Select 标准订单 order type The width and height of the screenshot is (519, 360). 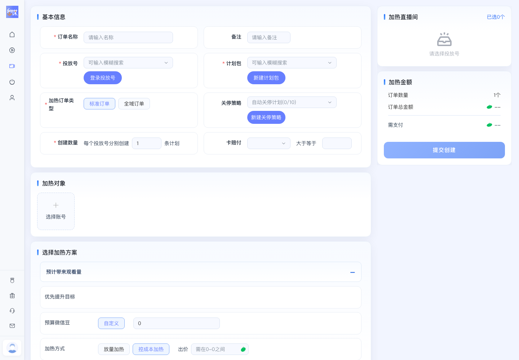tap(99, 104)
